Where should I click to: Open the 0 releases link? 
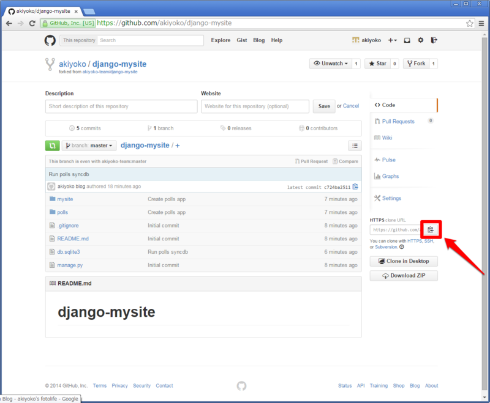point(236,128)
